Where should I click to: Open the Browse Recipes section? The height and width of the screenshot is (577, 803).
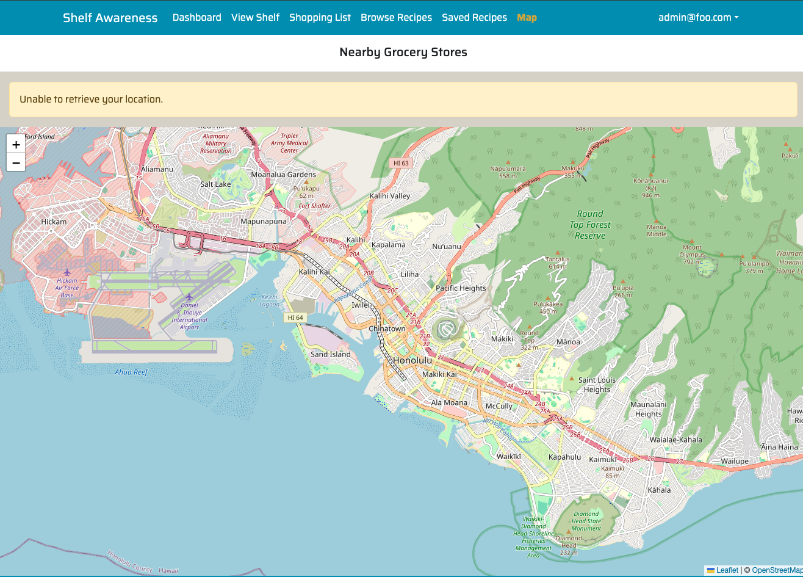coord(396,17)
